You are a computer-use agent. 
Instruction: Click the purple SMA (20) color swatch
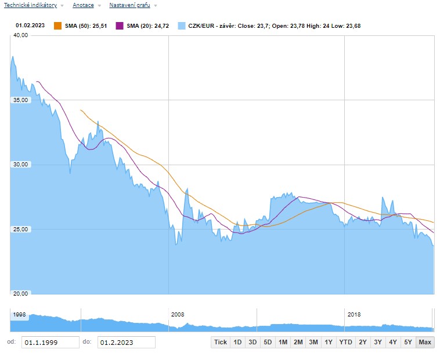tap(120, 26)
